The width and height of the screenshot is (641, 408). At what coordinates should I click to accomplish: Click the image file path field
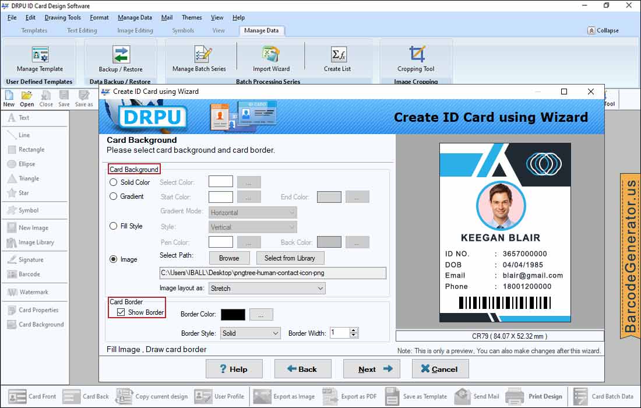[x=273, y=273]
